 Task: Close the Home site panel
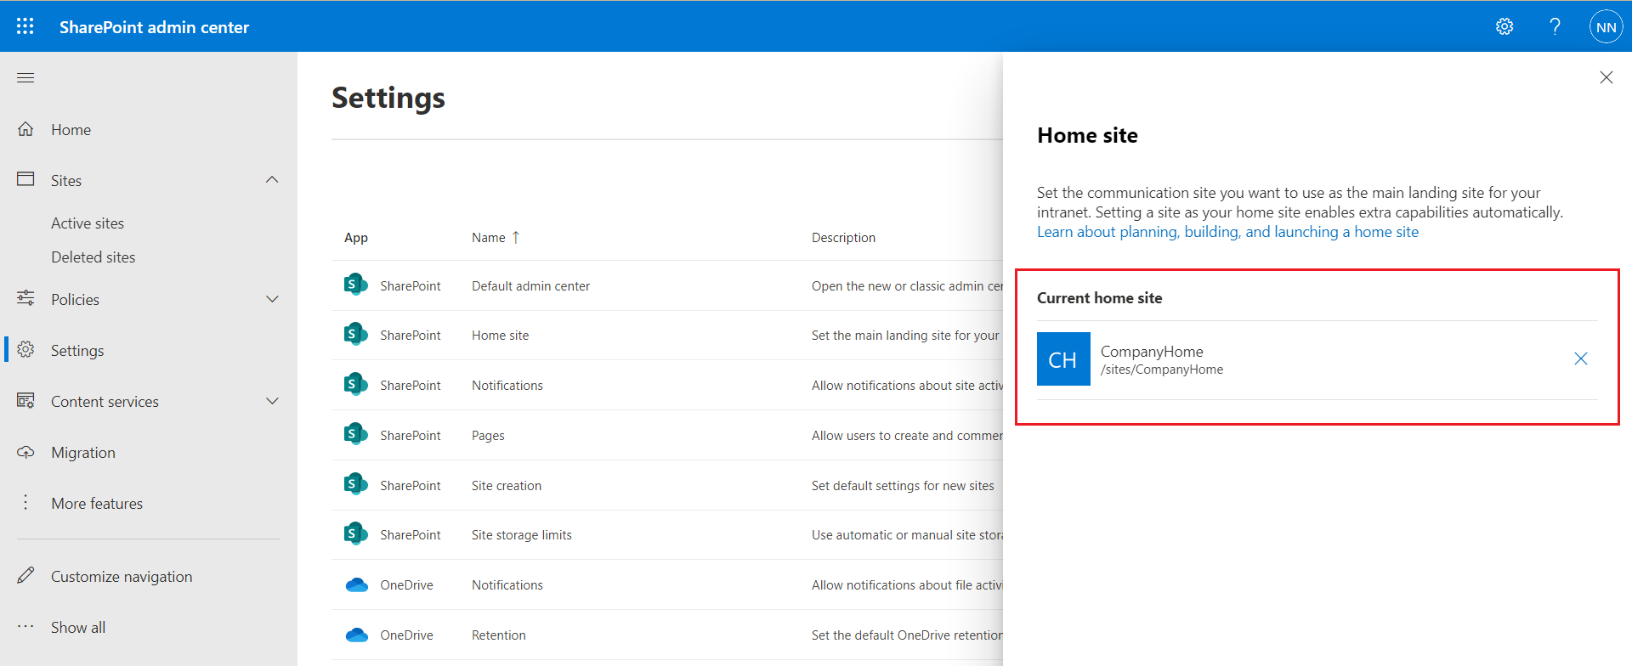coord(1606,78)
